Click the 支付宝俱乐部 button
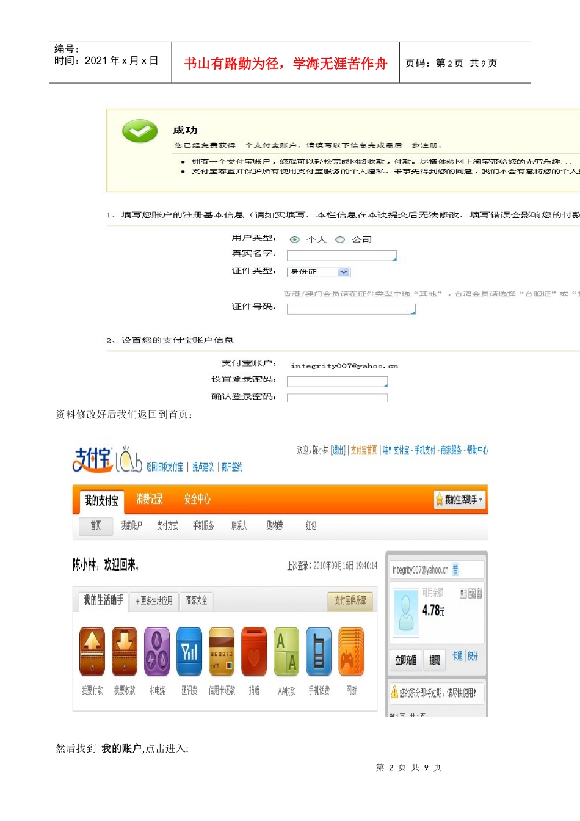 (350, 600)
